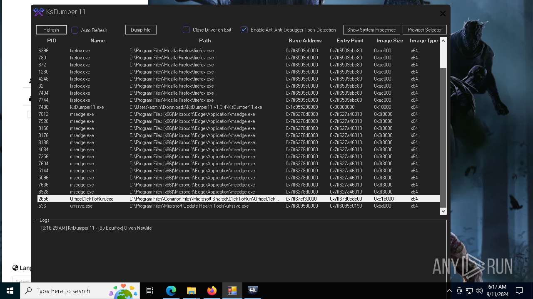Select firefox.exe row with PID 7744
This screenshot has height=299, width=533.
[239, 100]
